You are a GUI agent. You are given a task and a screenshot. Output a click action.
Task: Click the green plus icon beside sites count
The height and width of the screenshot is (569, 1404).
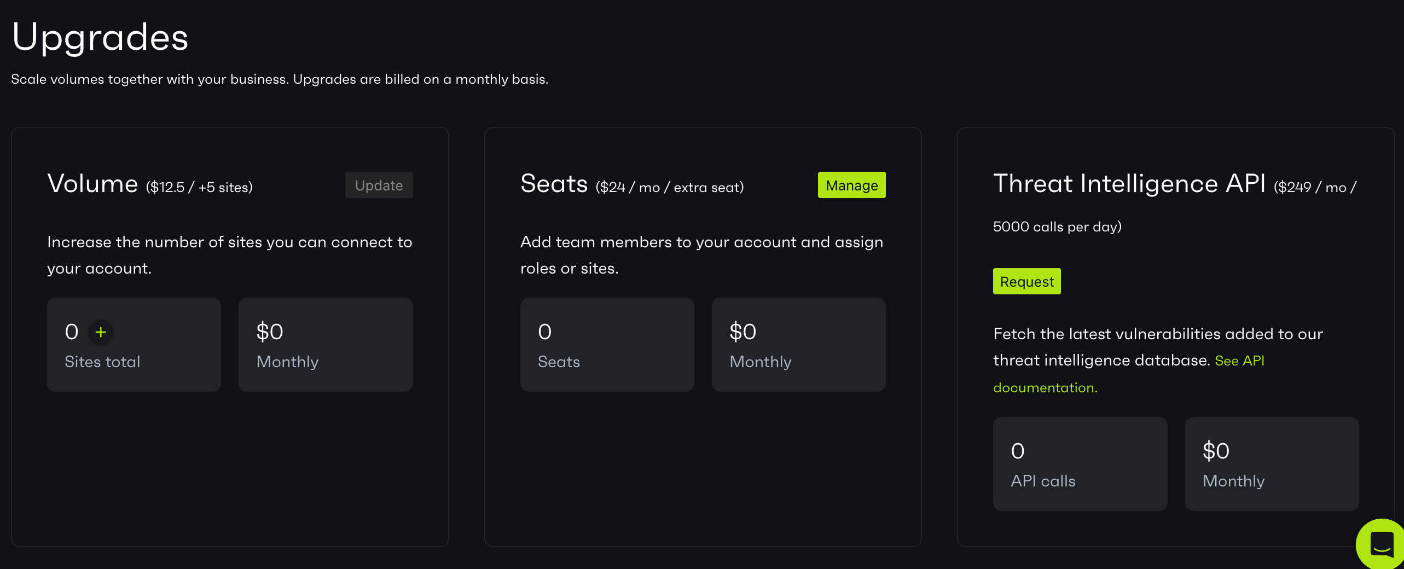click(101, 332)
